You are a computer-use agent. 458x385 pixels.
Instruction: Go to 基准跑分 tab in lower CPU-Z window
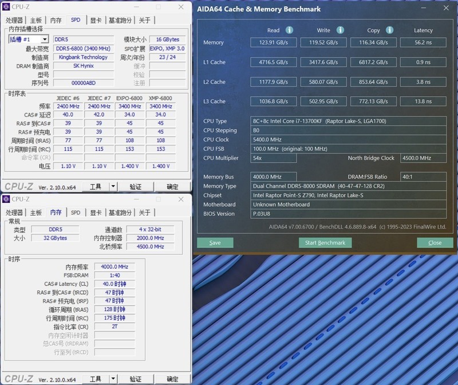(120, 213)
